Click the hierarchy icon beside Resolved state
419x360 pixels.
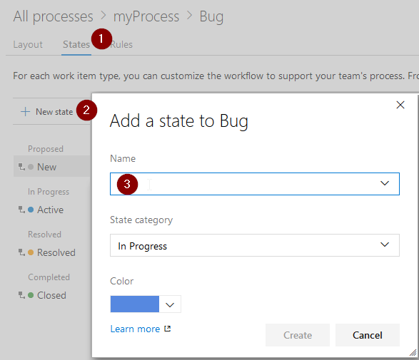click(21, 252)
